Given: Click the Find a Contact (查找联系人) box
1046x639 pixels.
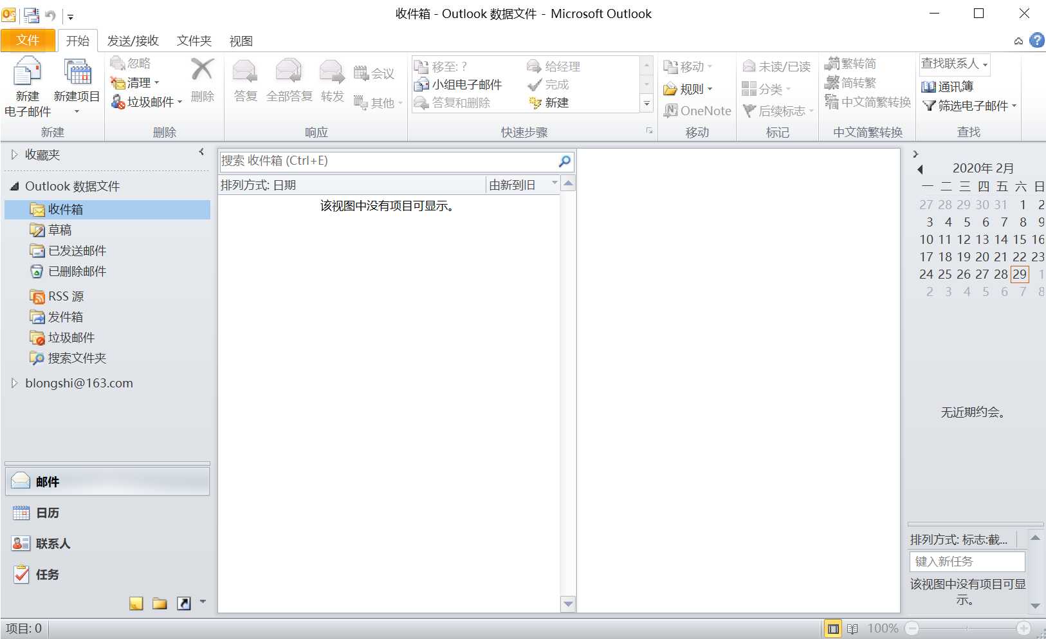Looking at the screenshot, I should 954,64.
